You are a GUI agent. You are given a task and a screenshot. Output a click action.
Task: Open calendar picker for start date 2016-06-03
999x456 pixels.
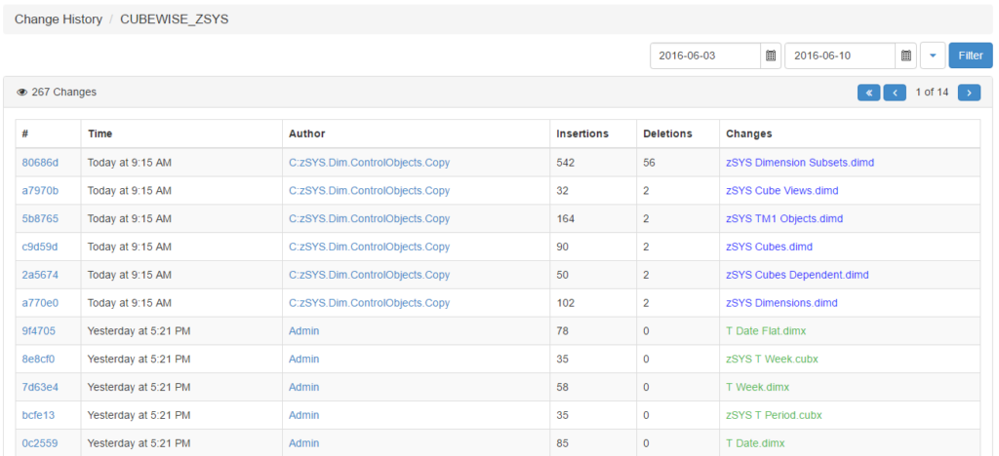pos(771,56)
